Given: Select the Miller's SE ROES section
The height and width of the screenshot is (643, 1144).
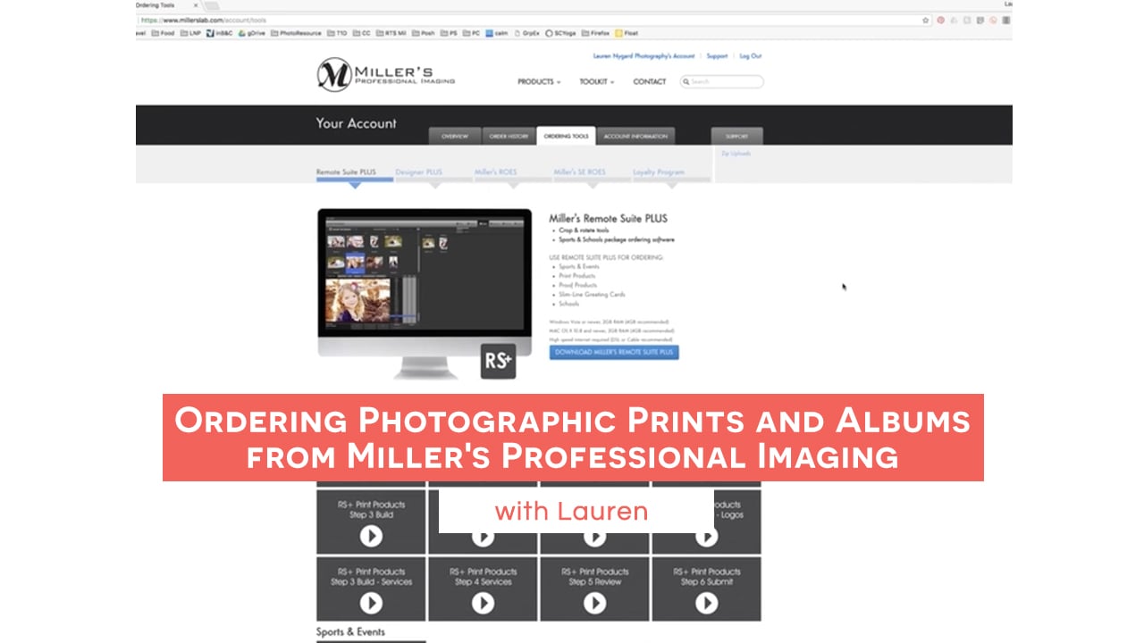Looking at the screenshot, I should 579,172.
